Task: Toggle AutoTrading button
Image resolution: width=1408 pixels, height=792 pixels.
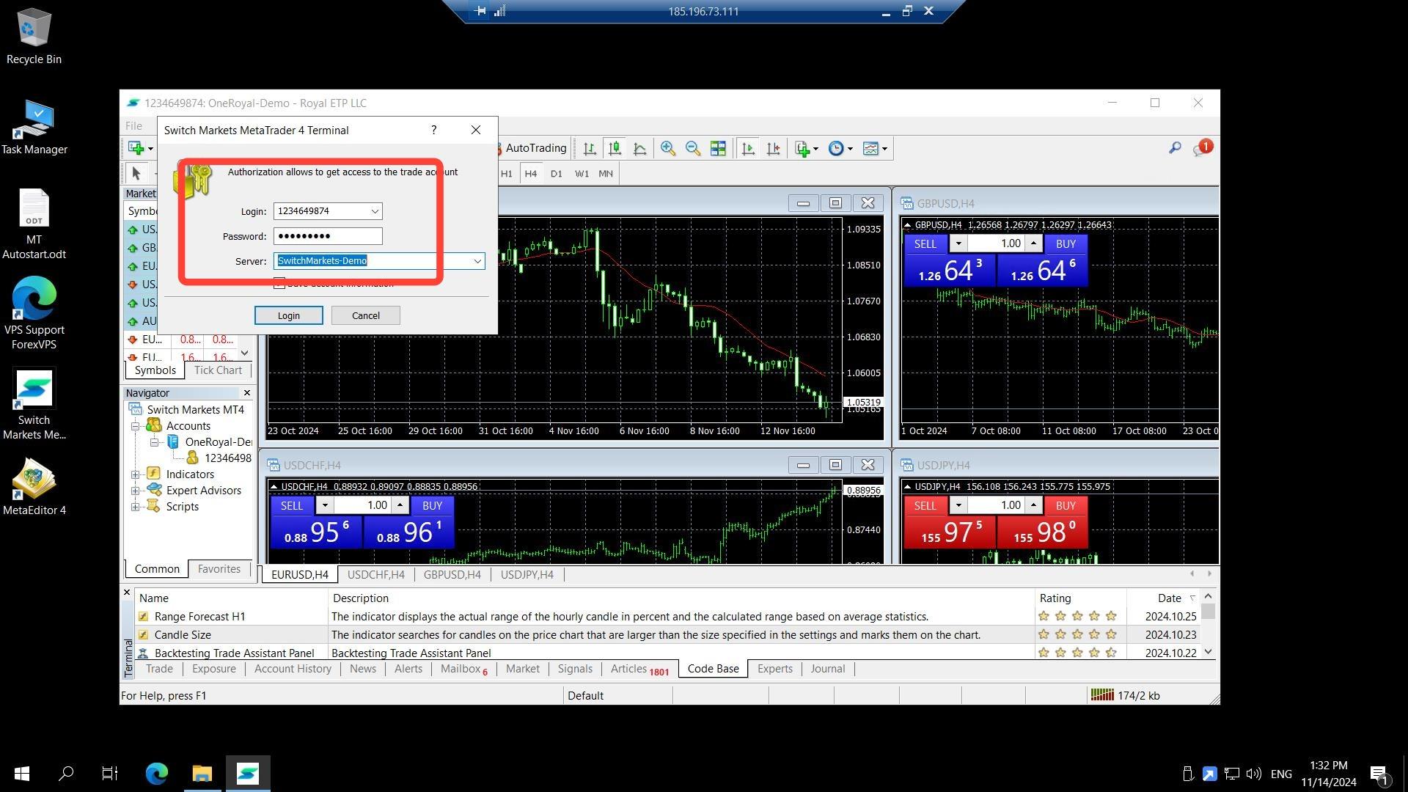Action: pos(533,149)
